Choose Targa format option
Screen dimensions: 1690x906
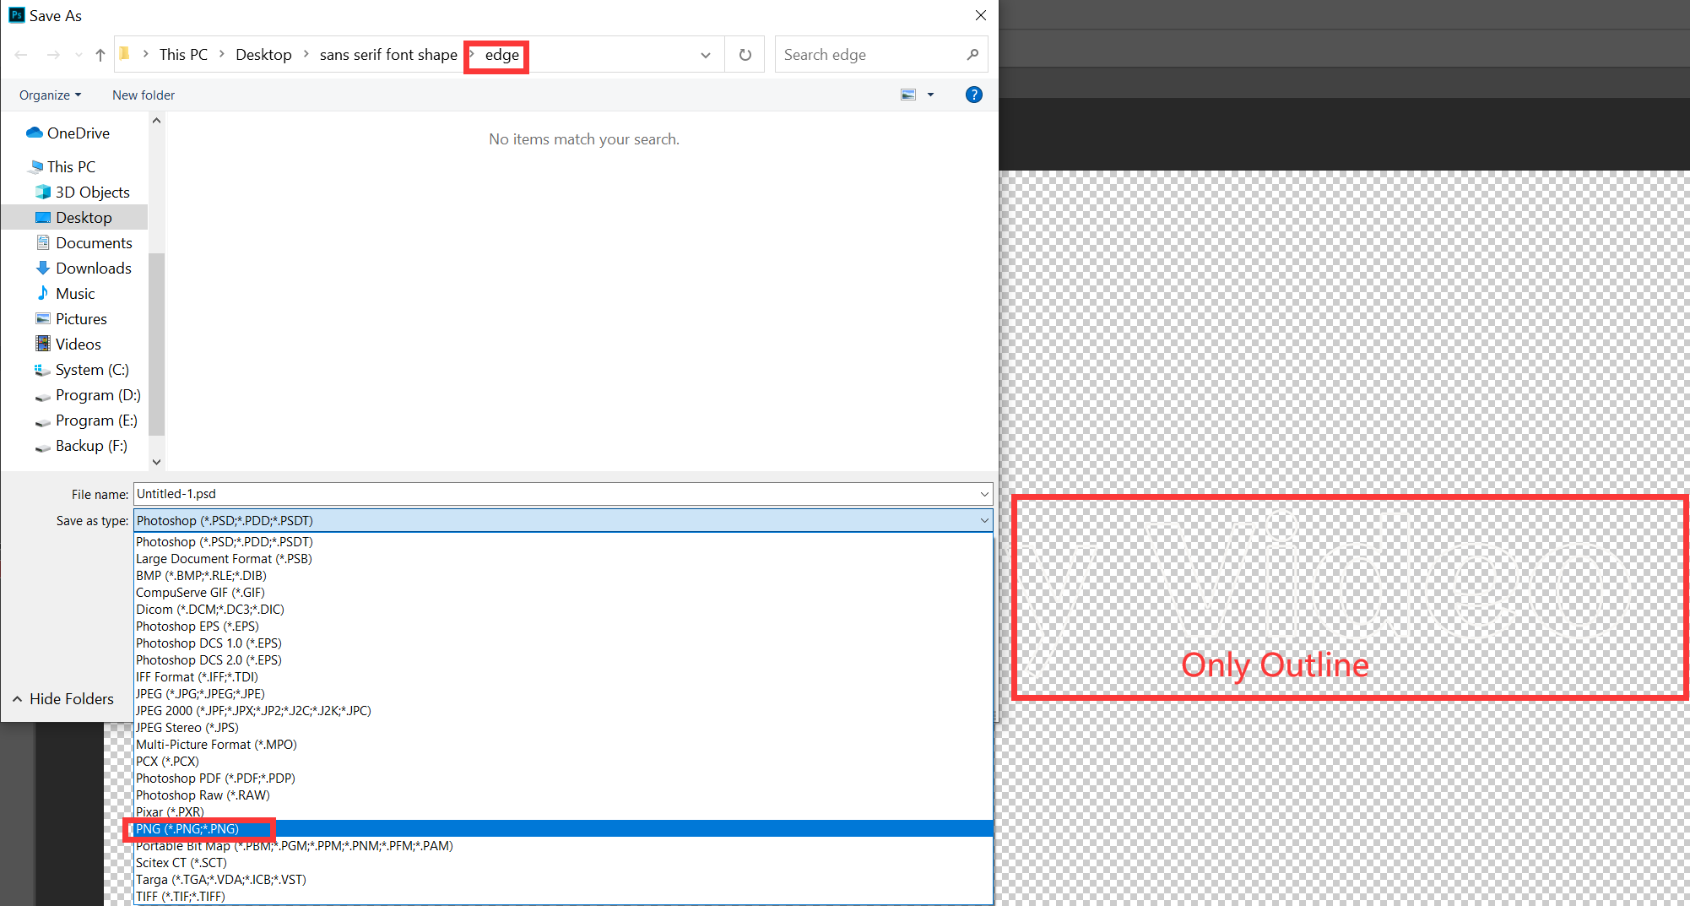pos(563,880)
